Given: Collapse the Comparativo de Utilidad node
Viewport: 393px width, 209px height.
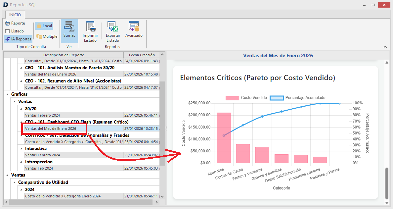Looking at the screenshot, I should [x=14, y=182].
